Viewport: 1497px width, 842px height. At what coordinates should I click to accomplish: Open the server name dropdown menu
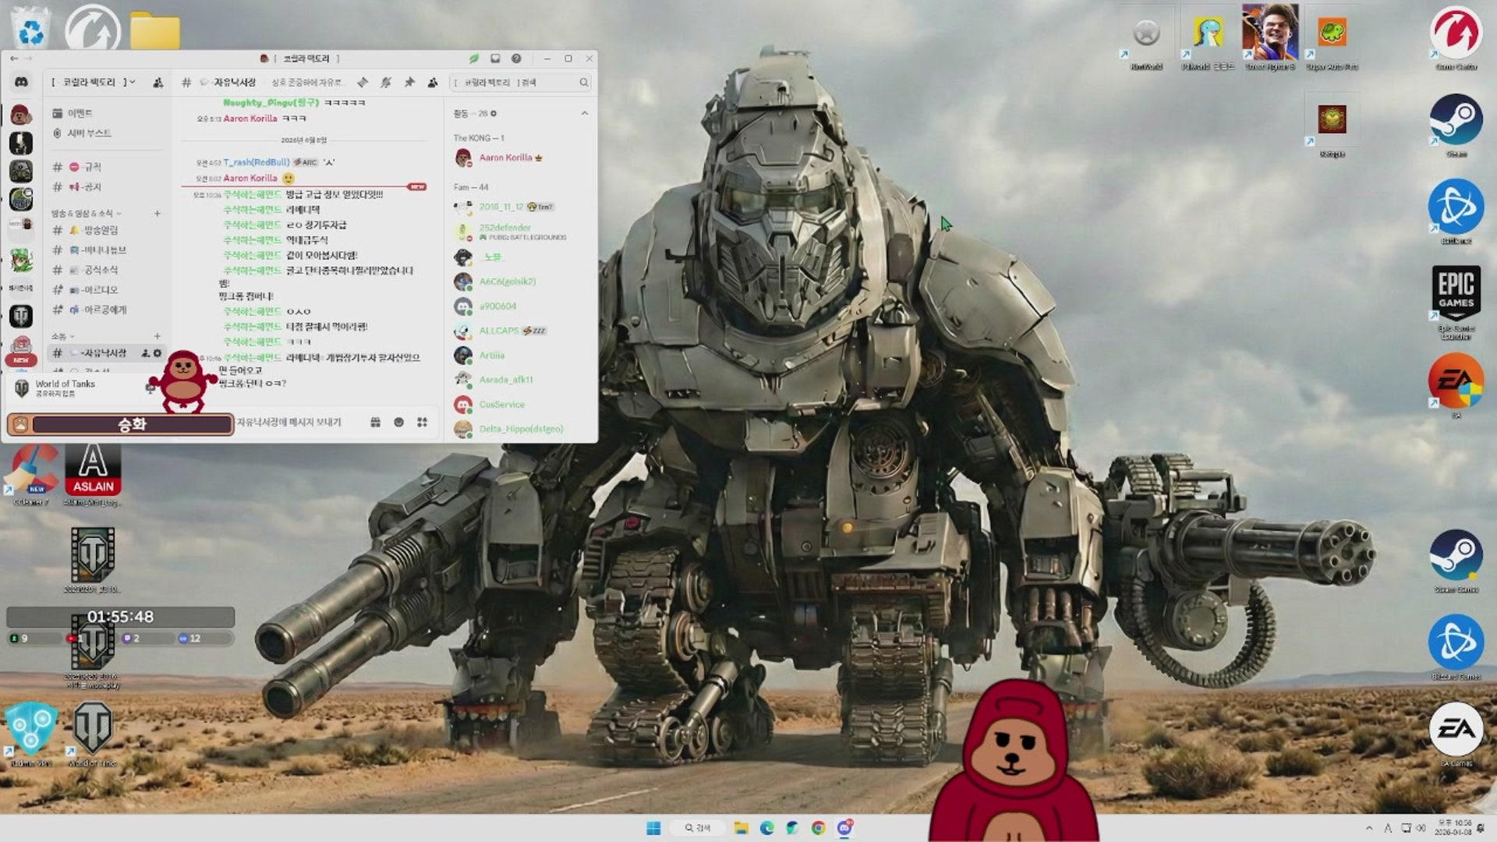(94, 82)
